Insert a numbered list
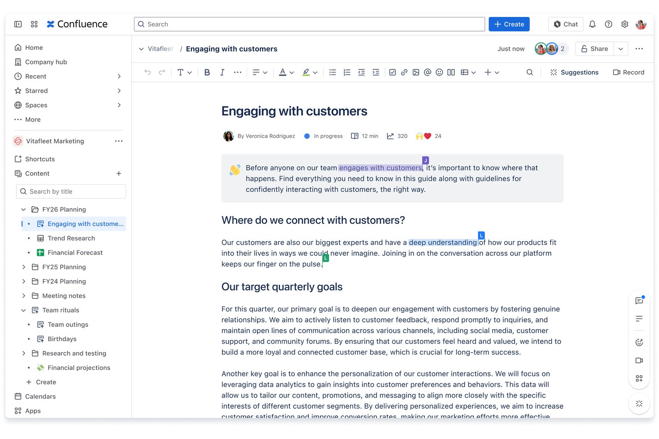Screen dimensions: 659x439 347,72
